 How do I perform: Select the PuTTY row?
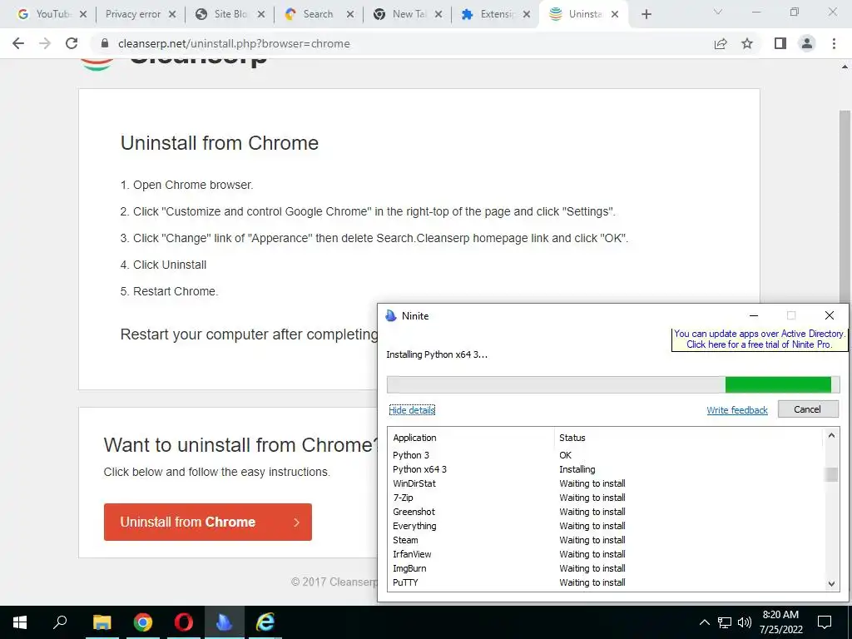pyautogui.click(x=606, y=582)
